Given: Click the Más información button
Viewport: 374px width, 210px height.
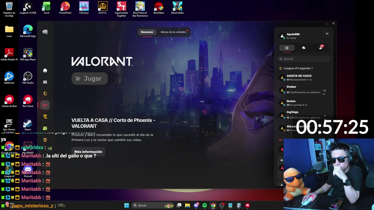Looking at the screenshot, I should [88, 152].
